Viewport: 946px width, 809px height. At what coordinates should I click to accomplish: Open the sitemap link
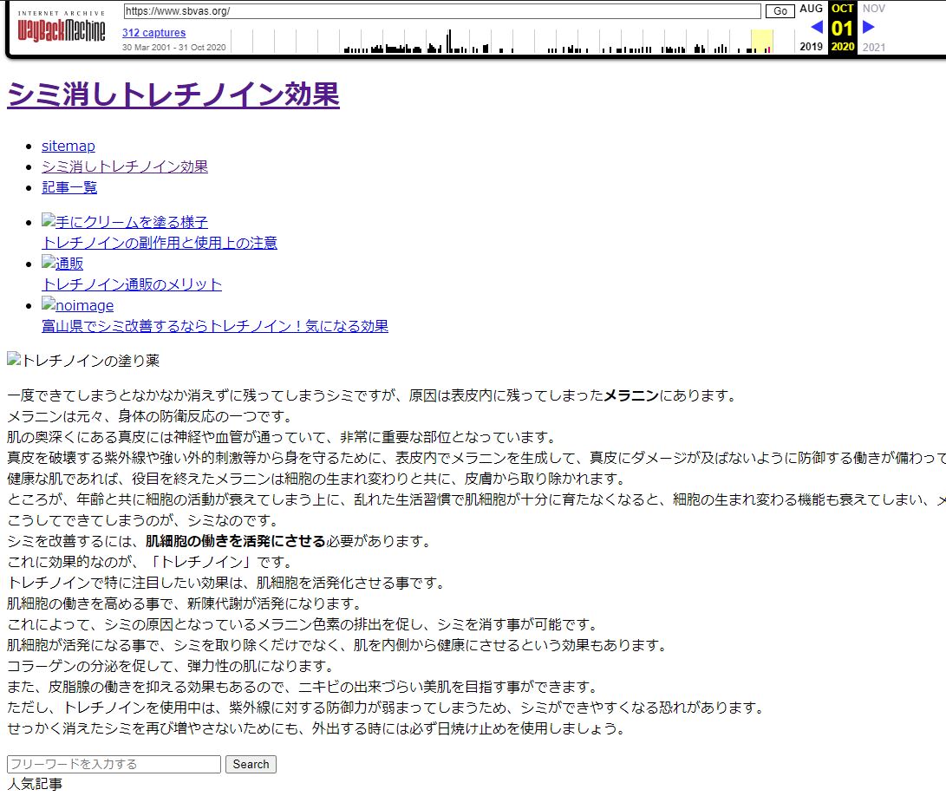[x=69, y=146]
